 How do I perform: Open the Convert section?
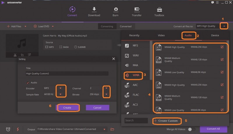pyautogui.click(x=72, y=12)
